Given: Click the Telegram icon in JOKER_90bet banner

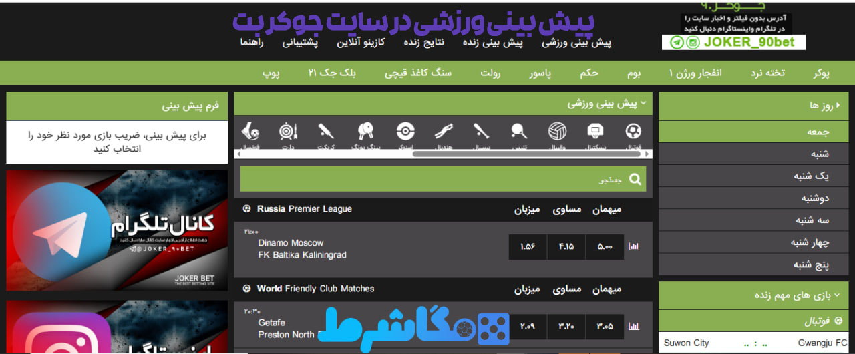Looking at the screenshot, I should click(677, 43).
